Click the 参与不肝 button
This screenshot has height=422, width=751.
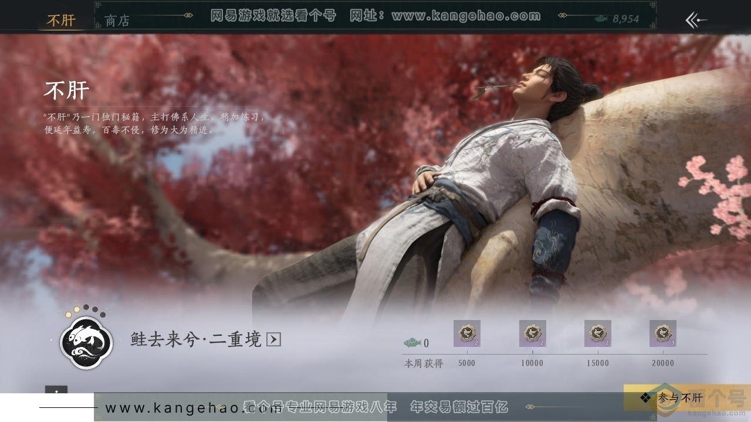[687, 398]
